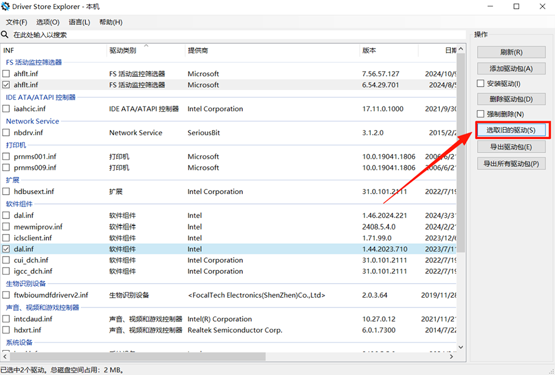Image resolution: width=555 pixels, height=375 pixels.
Task: Click the search magnifier icon
Action: [x=5, y=34]
